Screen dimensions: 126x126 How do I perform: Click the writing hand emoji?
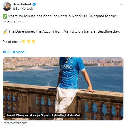[x=5, y=32]
